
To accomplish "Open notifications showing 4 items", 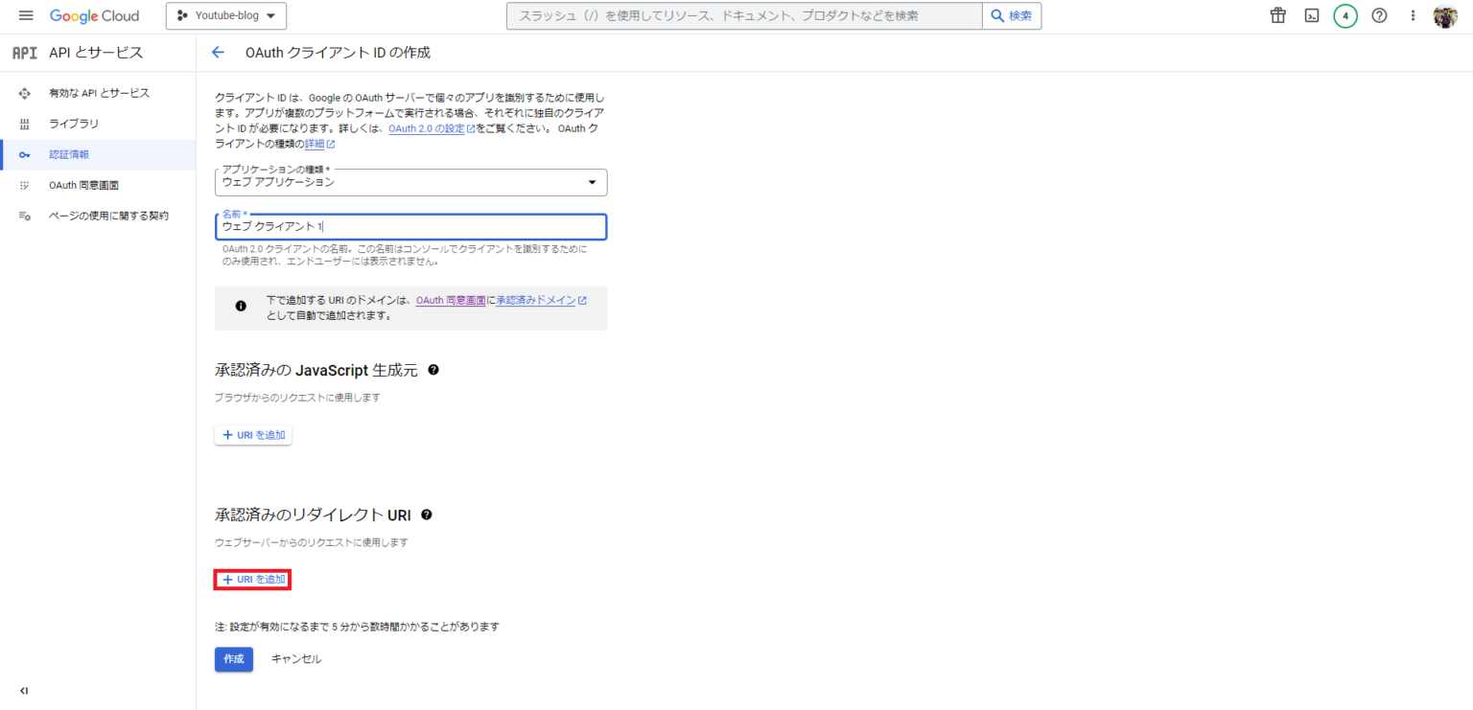I will click(x=1344, y=15).
